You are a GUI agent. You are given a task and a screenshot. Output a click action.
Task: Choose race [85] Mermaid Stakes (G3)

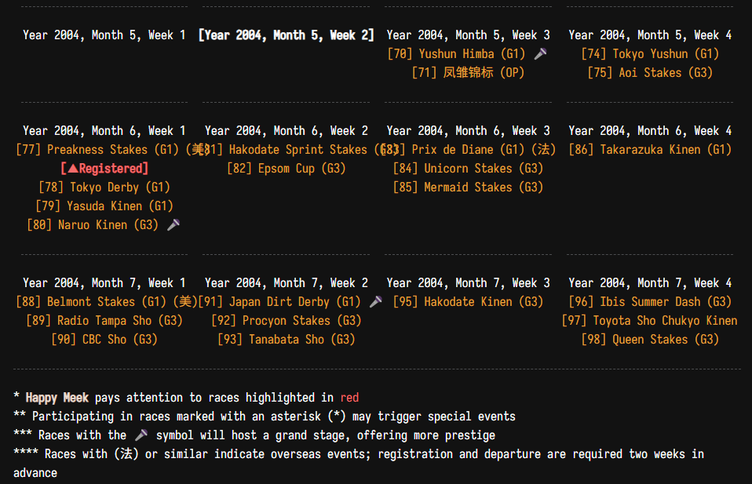click(468, 187)
